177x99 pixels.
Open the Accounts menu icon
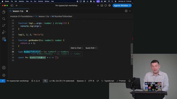click(4, 68)
